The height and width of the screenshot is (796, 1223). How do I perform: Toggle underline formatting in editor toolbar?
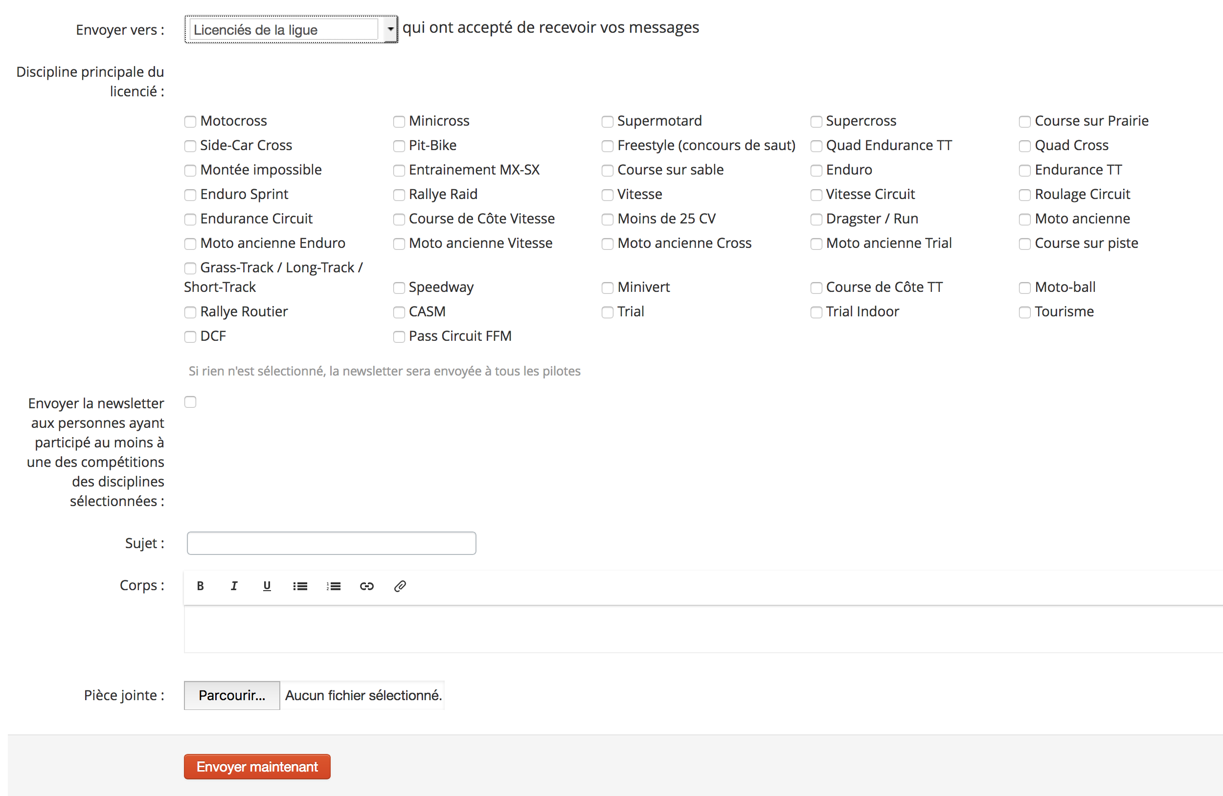click(267, 586)
